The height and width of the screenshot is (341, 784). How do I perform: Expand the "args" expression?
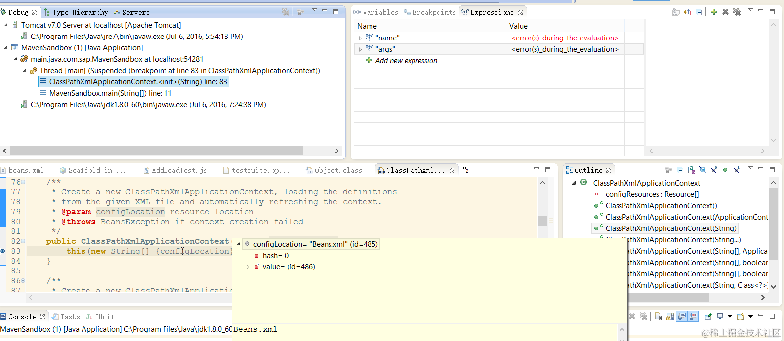point(360,49)
